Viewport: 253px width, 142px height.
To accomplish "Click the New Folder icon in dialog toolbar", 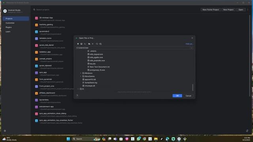I will (89, 44).
